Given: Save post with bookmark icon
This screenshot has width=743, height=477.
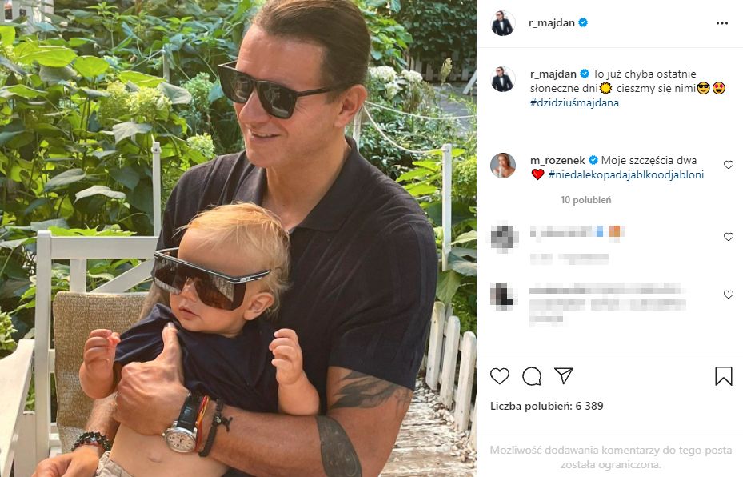Looking at the screenshot, I should 723,376.
